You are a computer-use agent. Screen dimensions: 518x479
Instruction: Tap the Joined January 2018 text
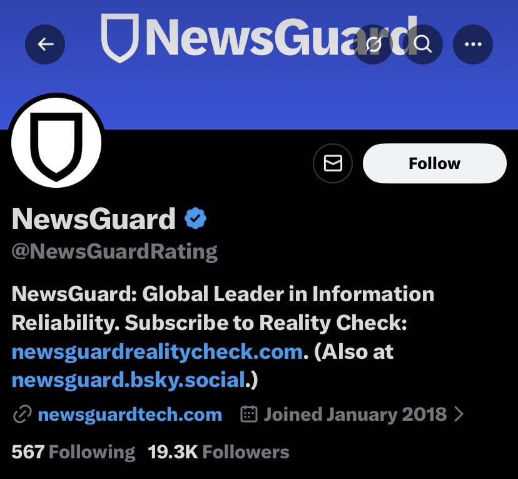[355, 415]
